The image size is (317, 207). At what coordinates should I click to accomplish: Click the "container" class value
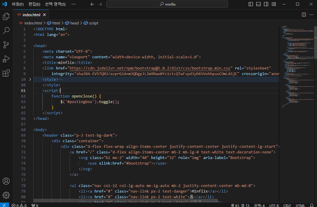[89, 141]
